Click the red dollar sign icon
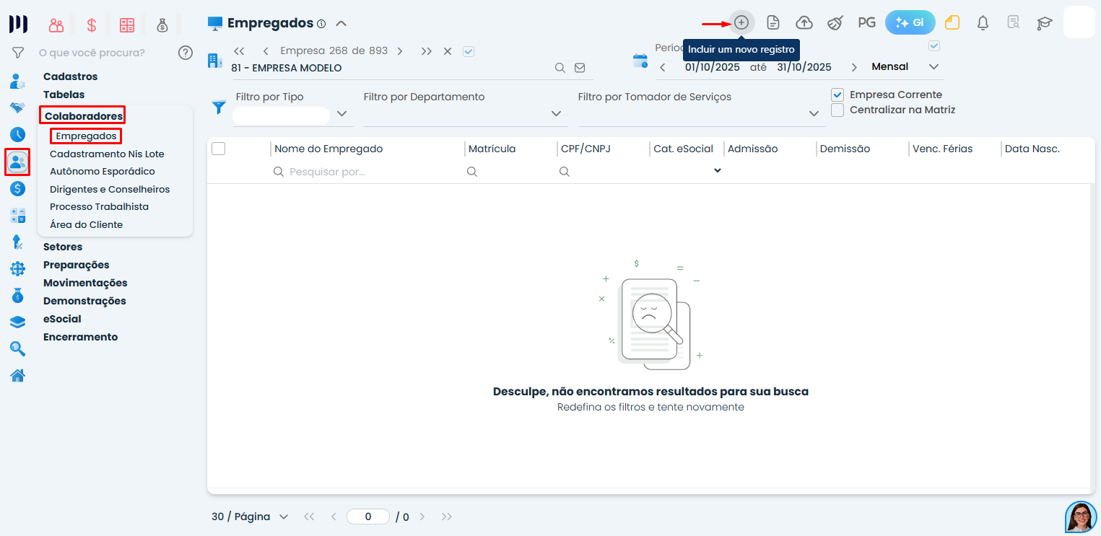The image size is (1101, 536). tap(92, 25)
